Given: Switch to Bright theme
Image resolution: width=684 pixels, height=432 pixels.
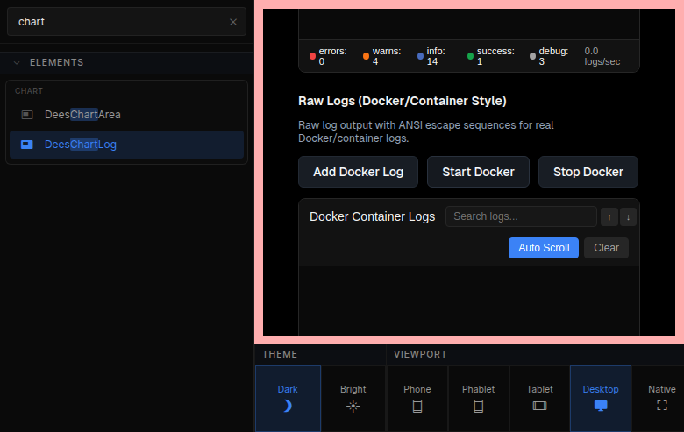Looking at the screenshot, I should 353,398.
